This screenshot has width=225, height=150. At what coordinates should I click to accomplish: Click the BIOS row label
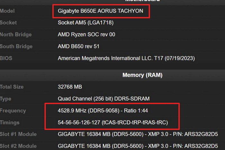[x=6, y=58]
